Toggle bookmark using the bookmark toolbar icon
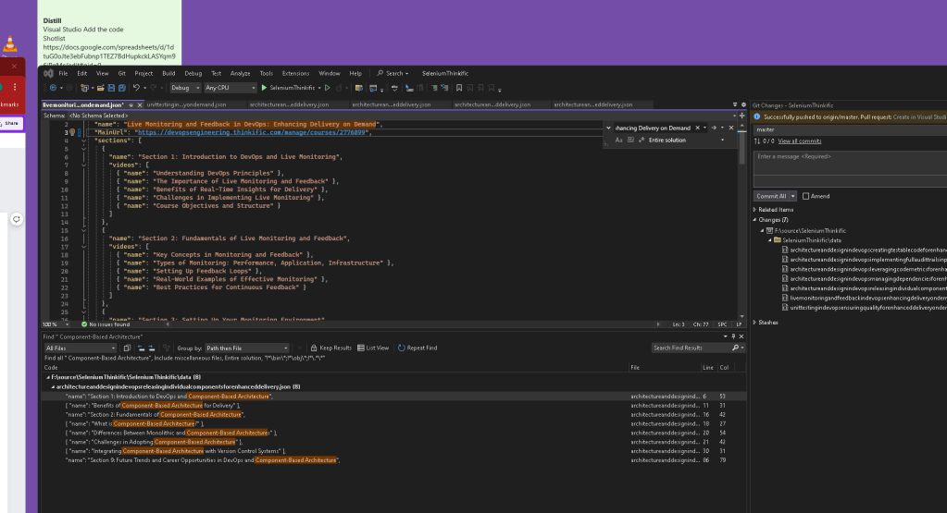 [x=459, y=88]
